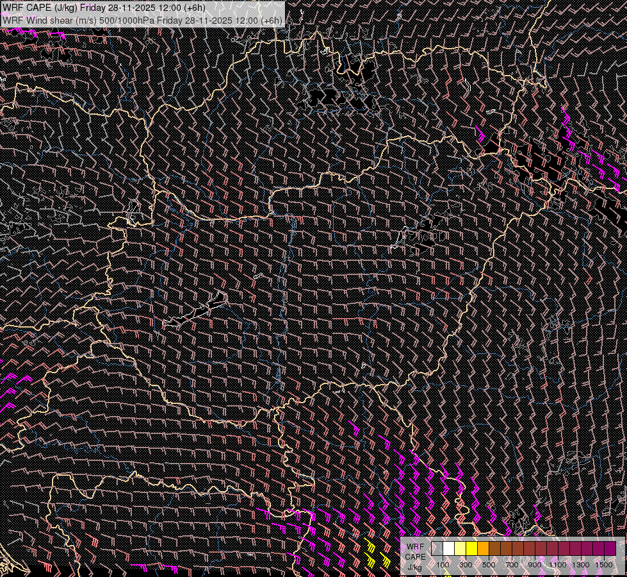Click the 500 legend tick label
627x577 pixels.
489,565
